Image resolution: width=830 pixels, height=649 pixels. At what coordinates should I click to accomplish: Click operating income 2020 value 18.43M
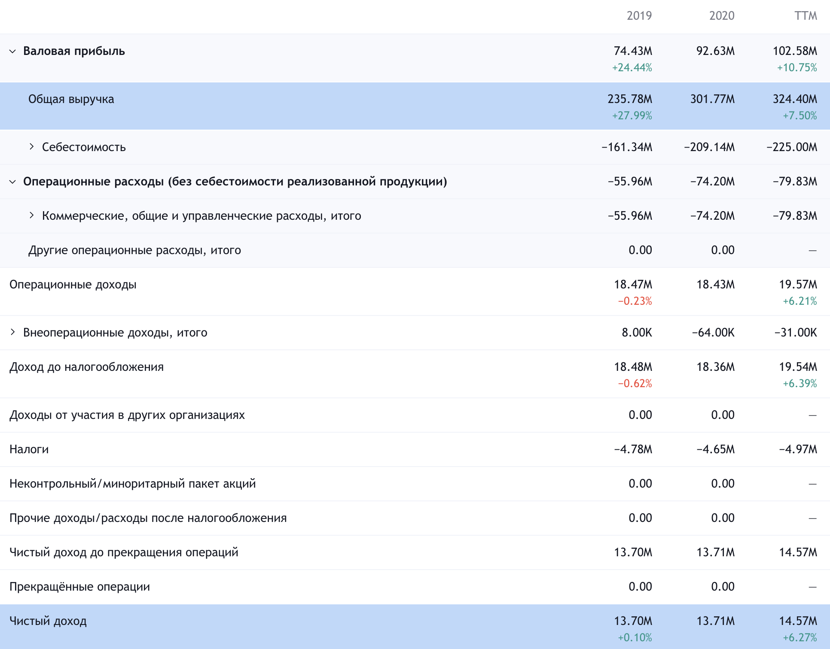(715, 285)
